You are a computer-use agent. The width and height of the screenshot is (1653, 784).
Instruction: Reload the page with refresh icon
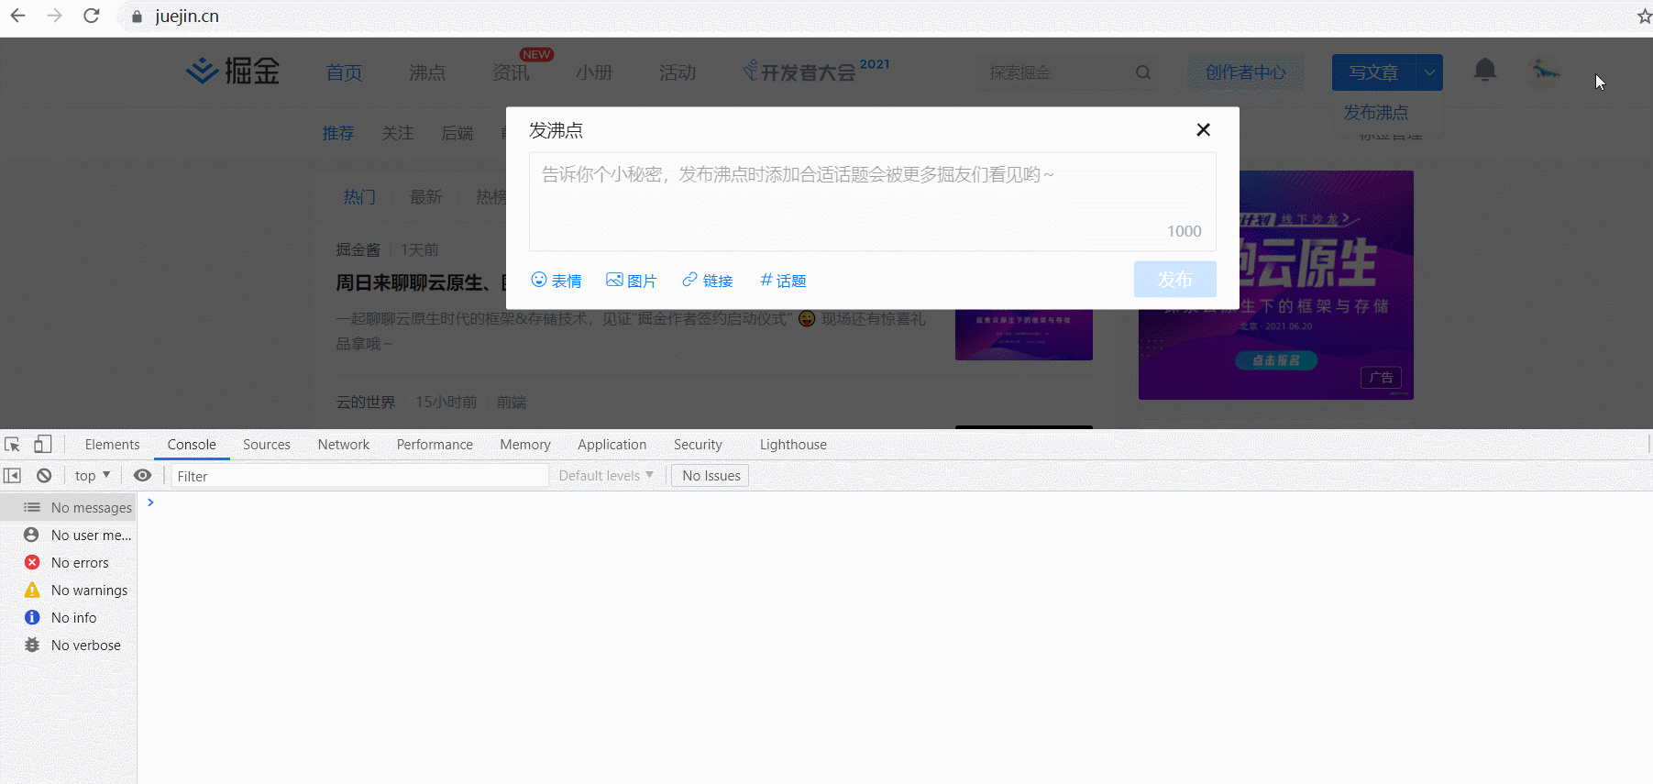coord(91,16)
